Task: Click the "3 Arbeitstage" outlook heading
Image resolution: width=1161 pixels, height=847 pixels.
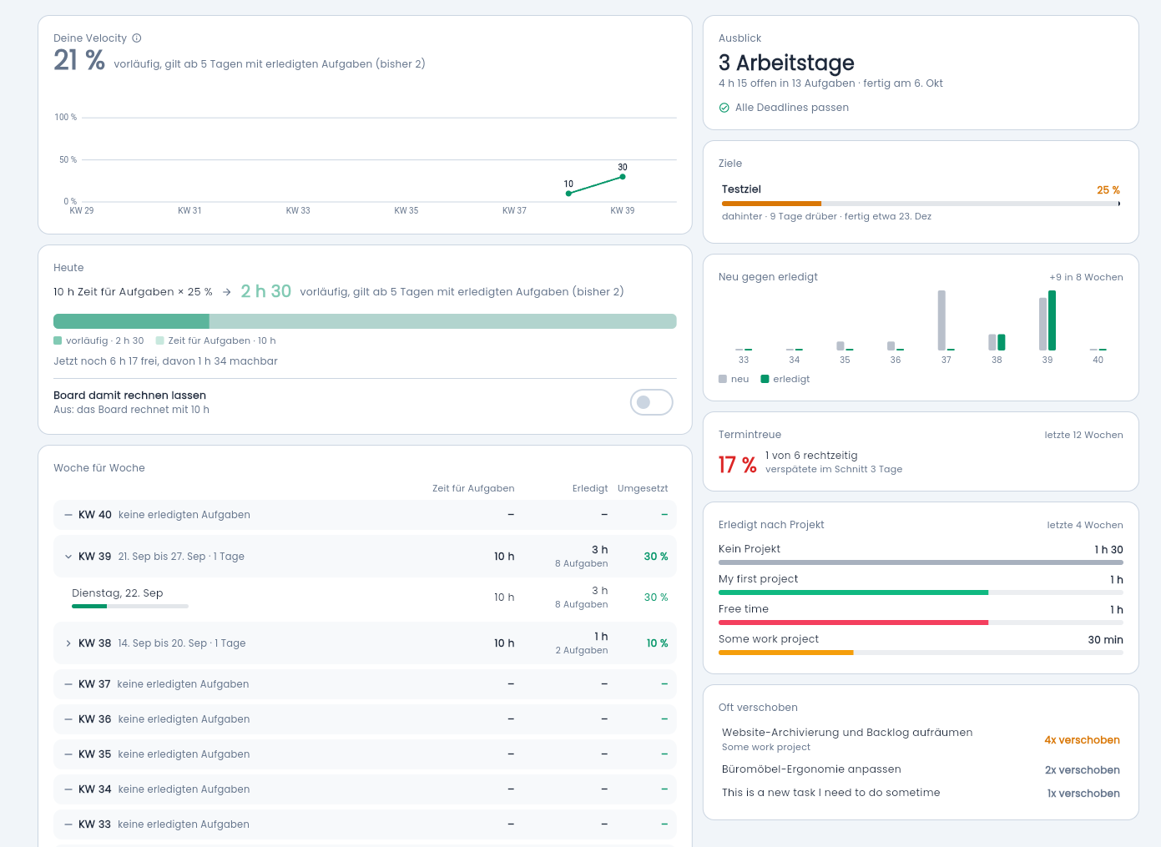Action: tap(786, 63)
